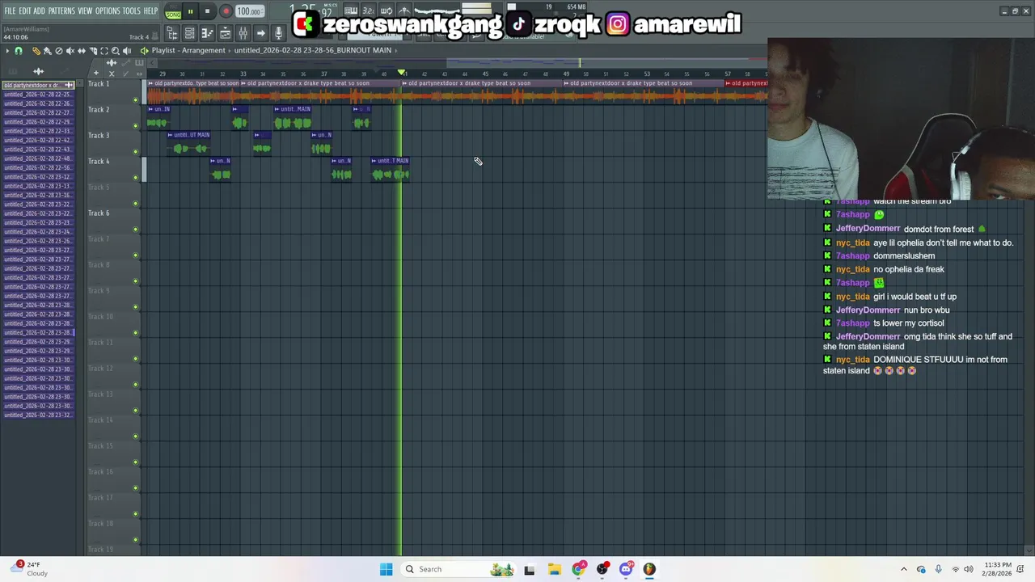
Task: Click the right-arrow icon in the top toolbar
Action: [260, 33]
